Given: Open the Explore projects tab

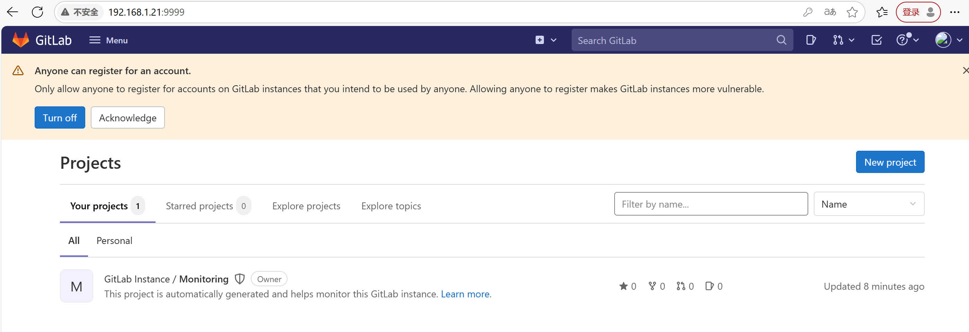Looking at the screenshot, I should 306,206.
